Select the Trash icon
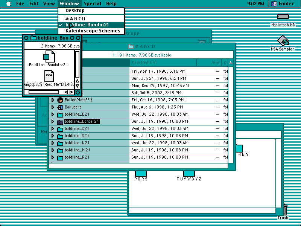This screenshot has height=226, width=301. pyautogui.click(x=285, y=210)
